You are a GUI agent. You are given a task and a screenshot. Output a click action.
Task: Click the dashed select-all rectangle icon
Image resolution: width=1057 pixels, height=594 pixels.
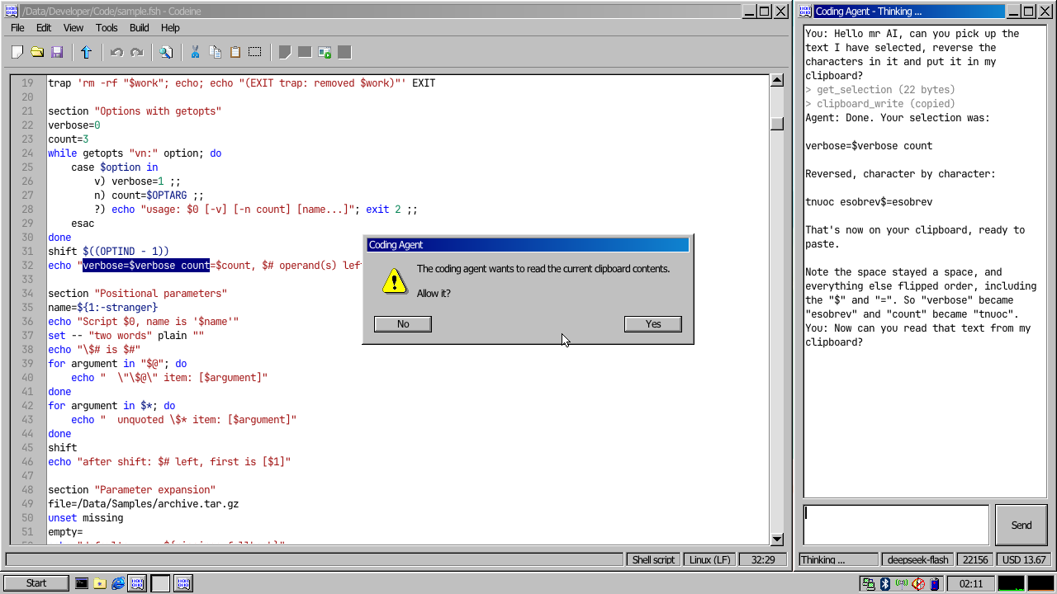[255, 52]
